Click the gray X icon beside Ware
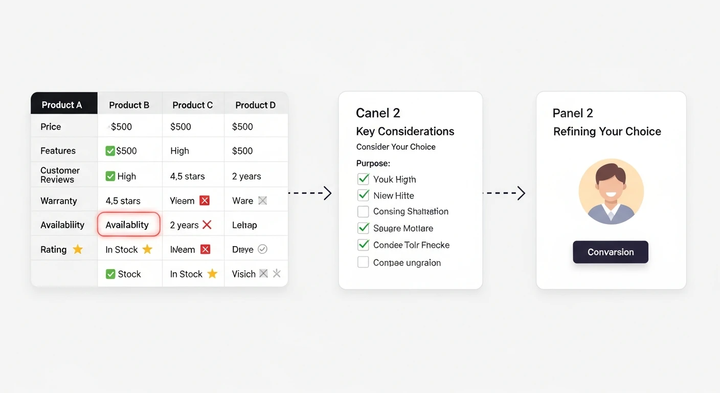This screenshot has width=720, height=393. [x=262, y=201]
